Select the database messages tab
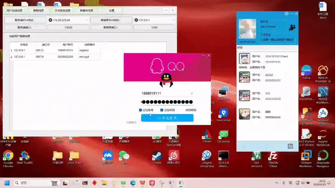This screenshot has height=188, width=335. pos(87,10)
